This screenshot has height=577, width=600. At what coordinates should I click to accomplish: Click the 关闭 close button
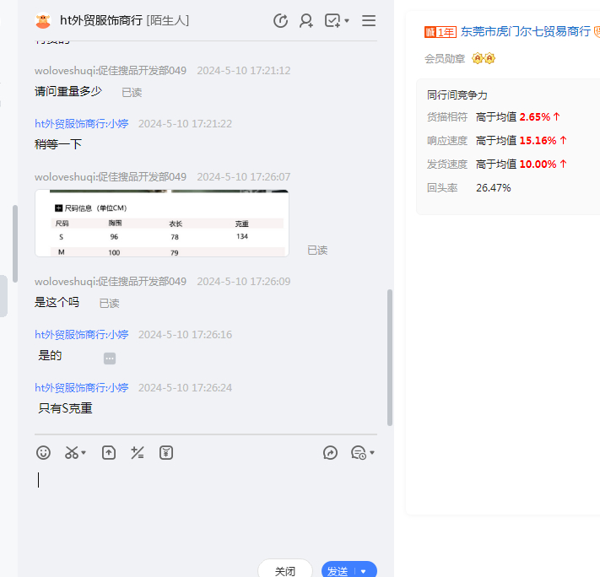tap(285, 571)
